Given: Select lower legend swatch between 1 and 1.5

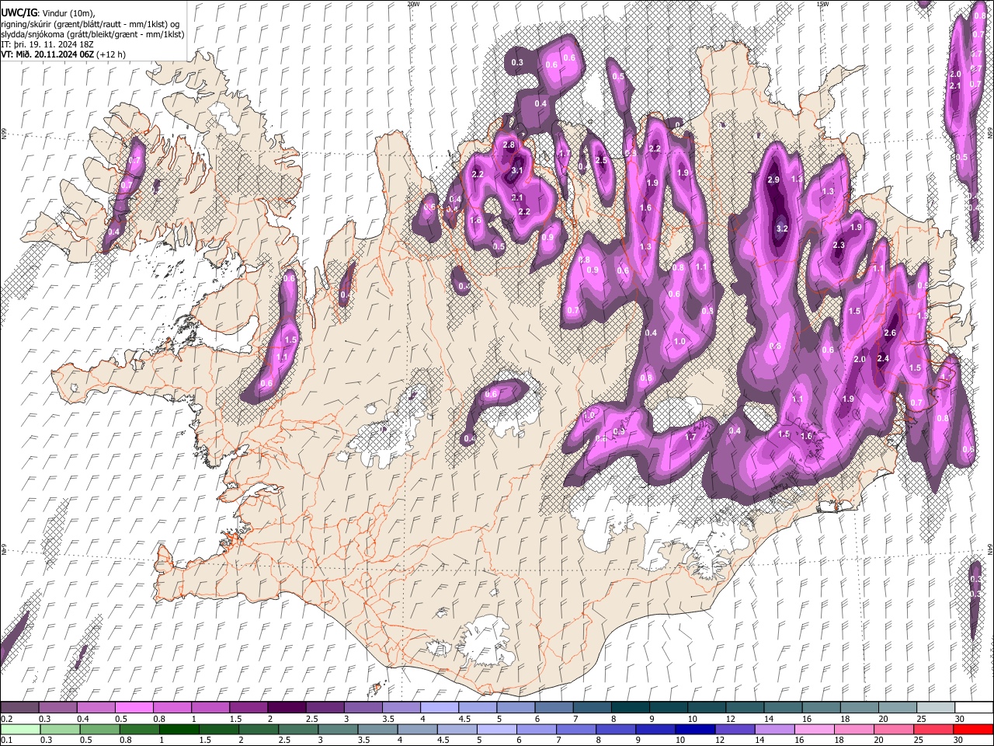Looking at the screenshot, I should 179,730.
